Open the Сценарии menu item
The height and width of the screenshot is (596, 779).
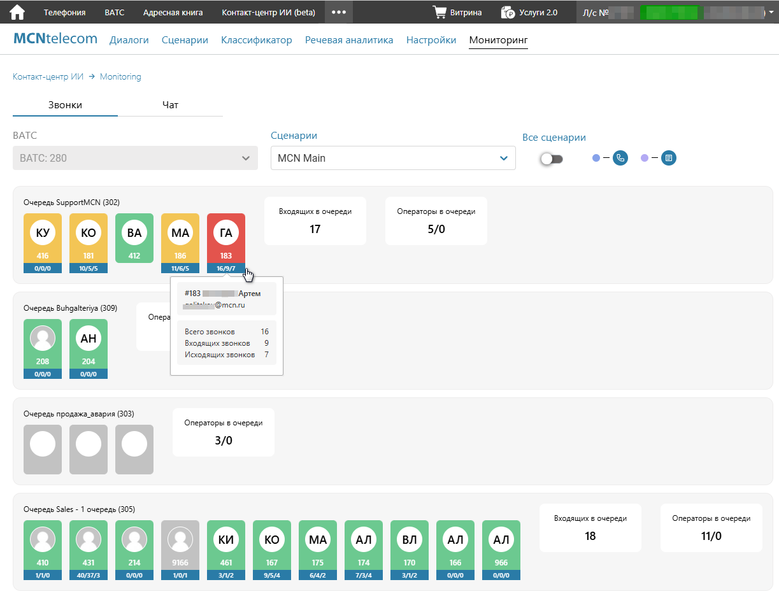(x=185, y=40)
